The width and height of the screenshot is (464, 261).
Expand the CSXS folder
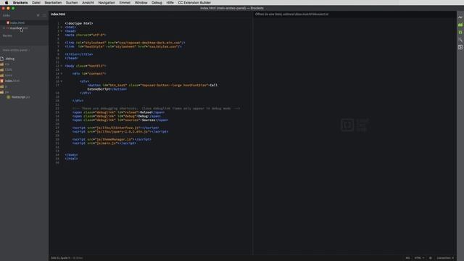point(8,70)
